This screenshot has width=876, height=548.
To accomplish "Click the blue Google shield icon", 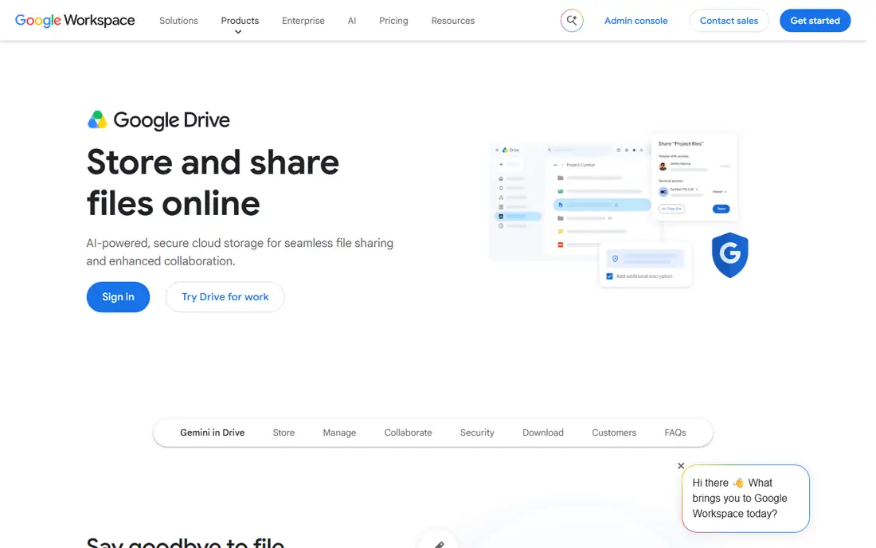I will tap(729, 255).
